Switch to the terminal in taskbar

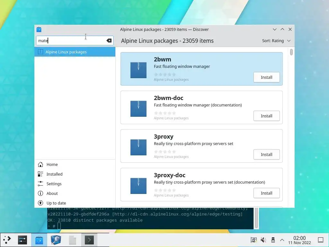click(x=89, y=240)
